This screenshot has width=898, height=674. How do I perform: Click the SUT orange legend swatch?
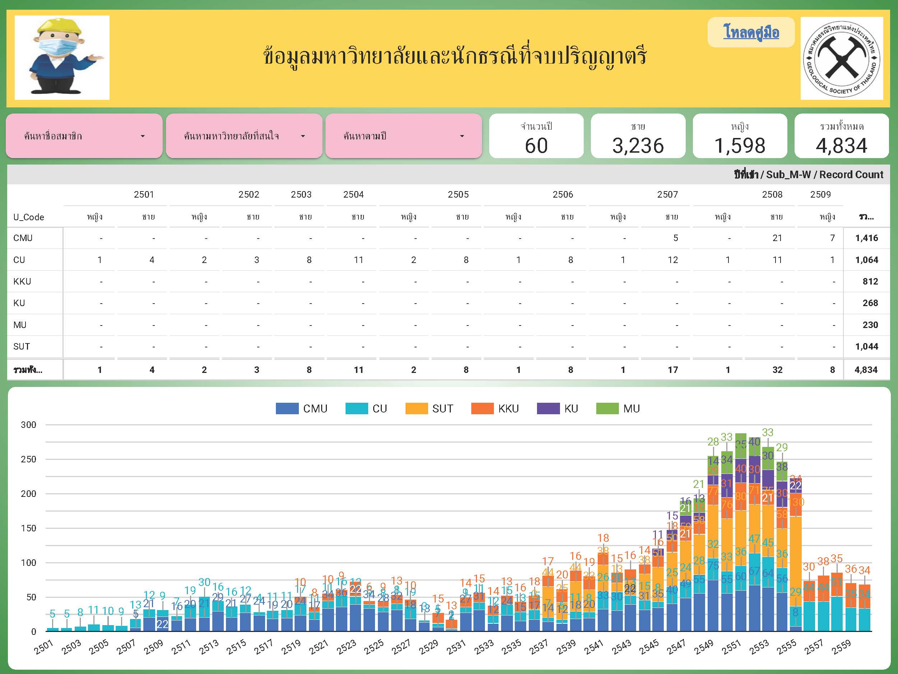point(417,408)
